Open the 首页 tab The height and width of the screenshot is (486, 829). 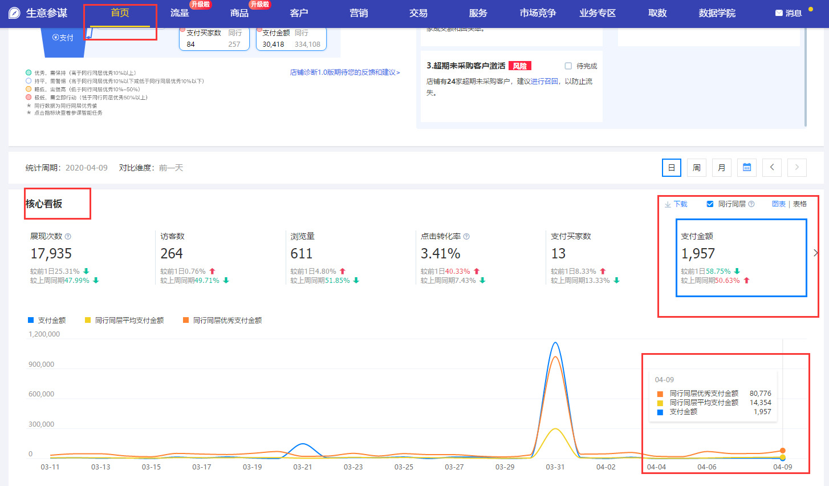click(x=120, y=13)
